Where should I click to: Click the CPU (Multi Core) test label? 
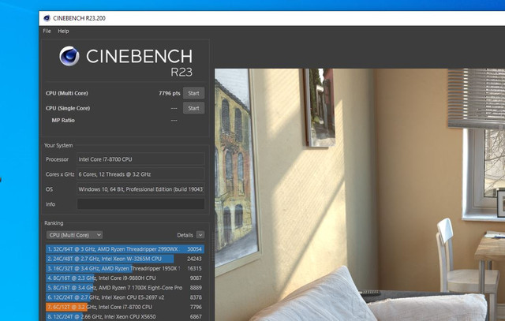click(66, 93)
